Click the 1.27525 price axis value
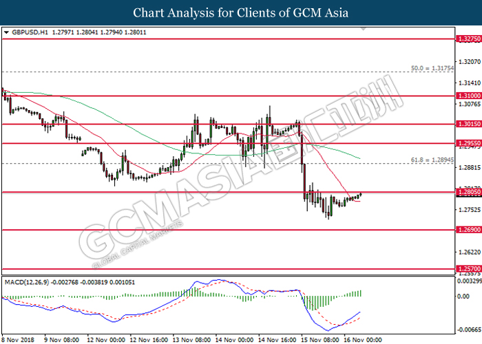 tap(470, 210)
